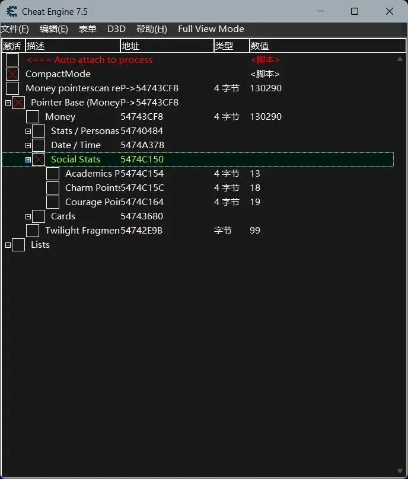Click the Courage Points value 19
The image size is (408, 479).
(x=255, y=202)
